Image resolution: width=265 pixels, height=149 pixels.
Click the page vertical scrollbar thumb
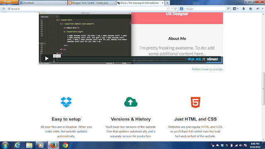(x=263, y=89)
